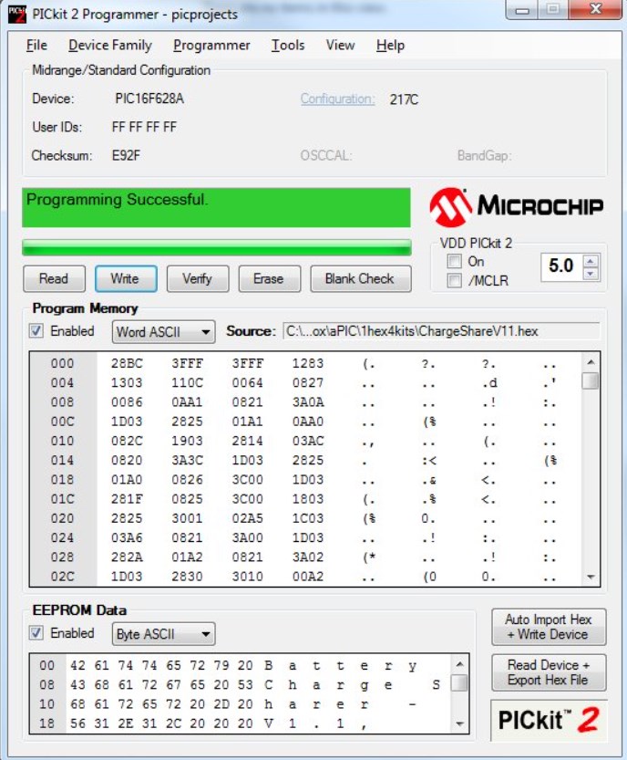Click program memory address 024

[63, 538]
